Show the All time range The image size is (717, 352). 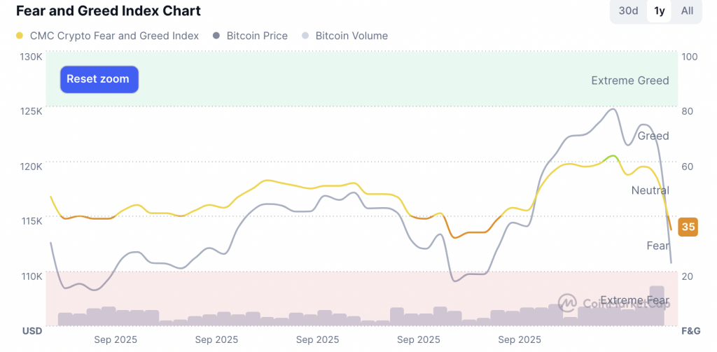[x=687, y=11]
